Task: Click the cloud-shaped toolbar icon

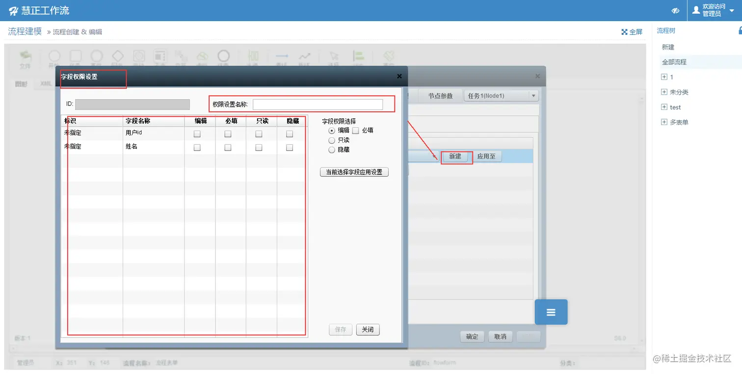Action: (x=202, y=56)
